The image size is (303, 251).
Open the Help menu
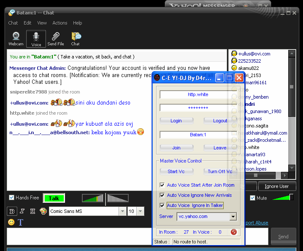coord(78,23)
